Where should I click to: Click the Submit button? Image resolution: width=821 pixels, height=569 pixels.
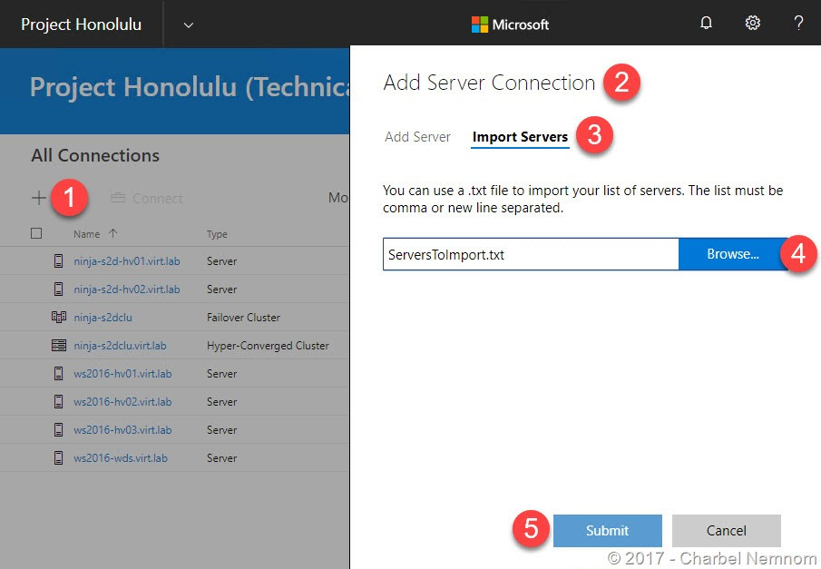(608, 531)
